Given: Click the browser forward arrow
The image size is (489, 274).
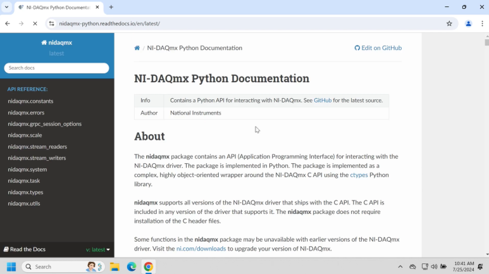Looking at the screenshot, I should click(22, 23).
